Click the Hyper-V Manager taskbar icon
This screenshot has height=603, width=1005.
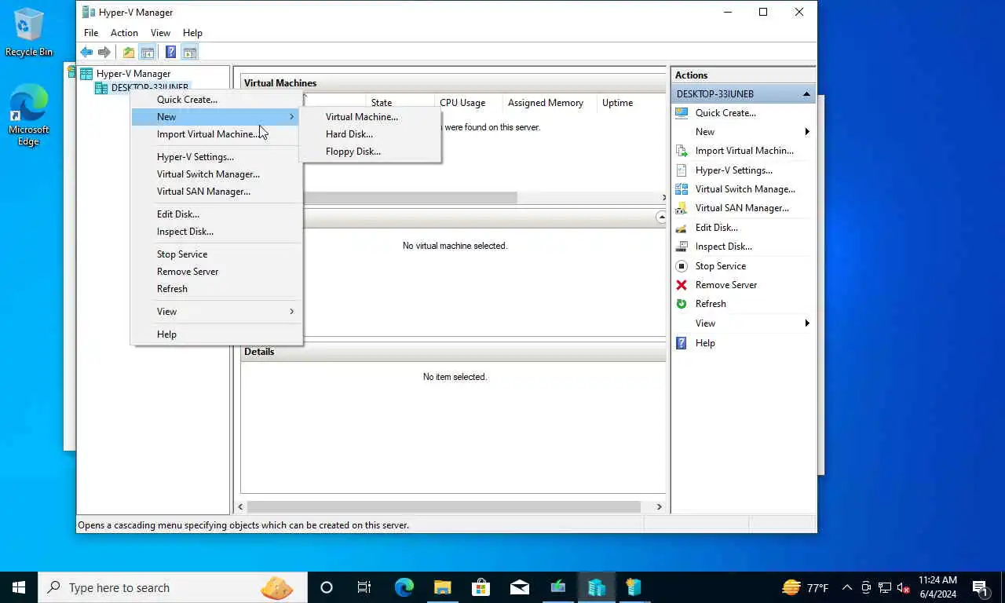[x=596, y=587]
